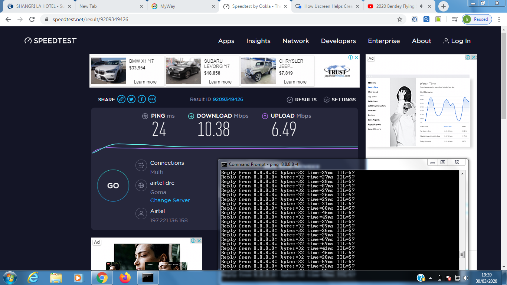Open more share options ellipsis icon

pos(152,99)
